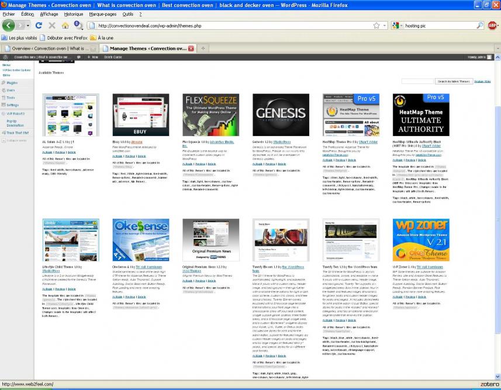501x390 pixels.
Task: Click Delete Cache in the admin bar
Action: coord(113,57)
